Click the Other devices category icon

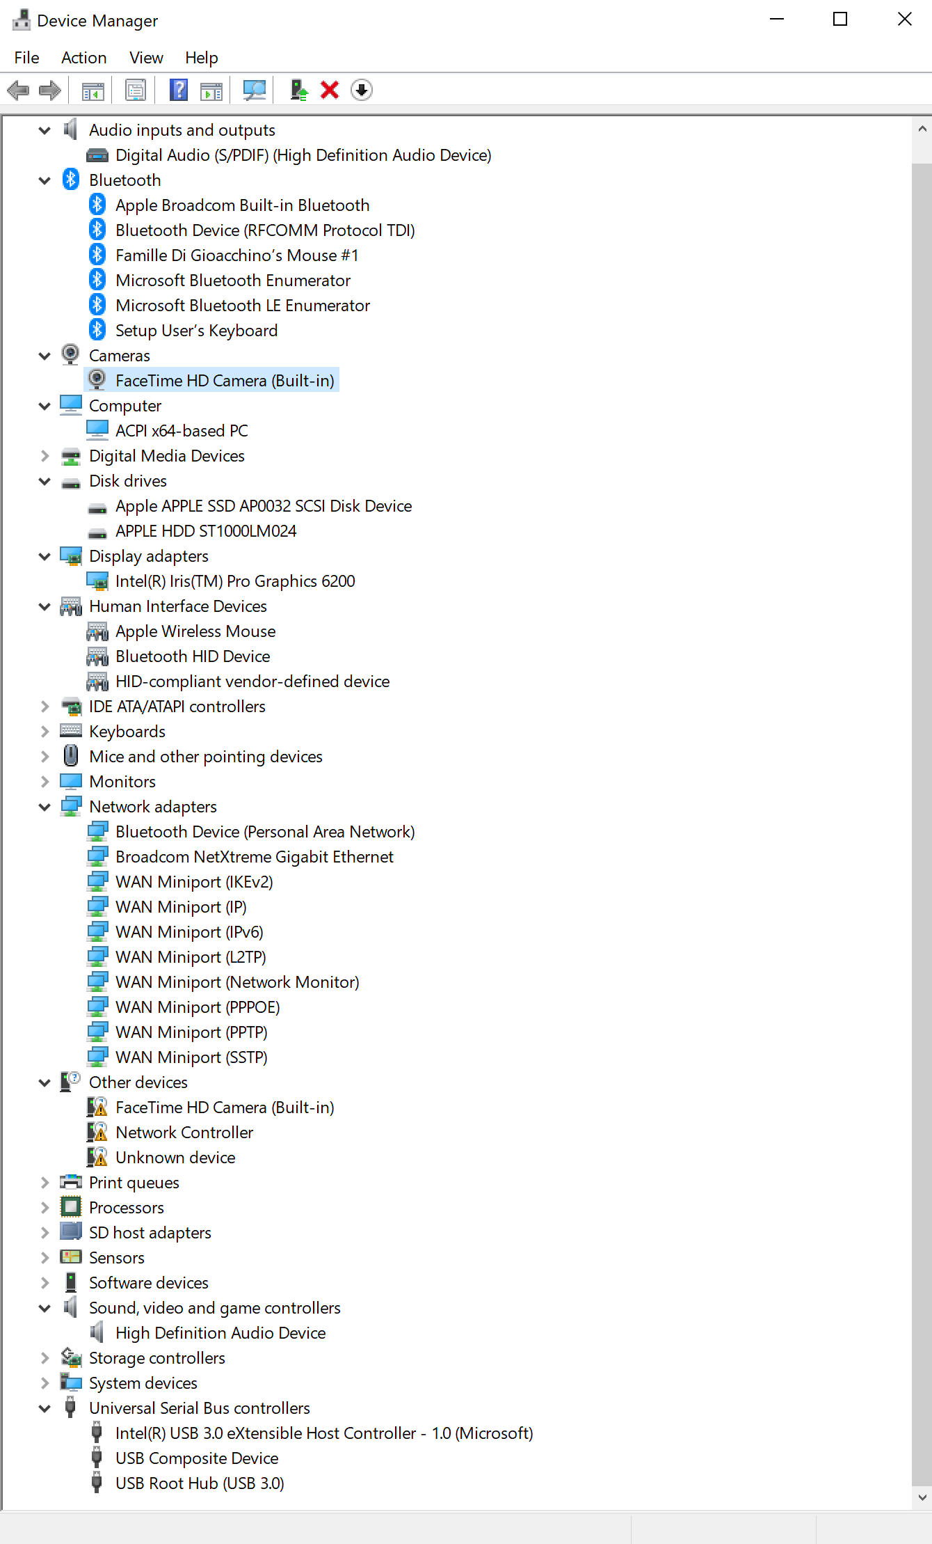(71, 1082)
